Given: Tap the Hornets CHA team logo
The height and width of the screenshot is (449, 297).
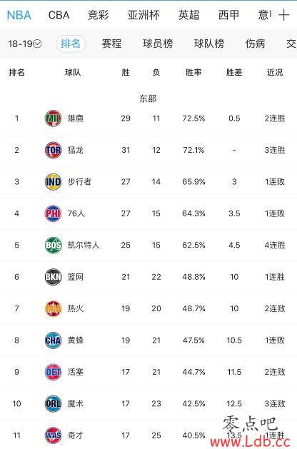Looking at the screenshot, I should (54, 340).
